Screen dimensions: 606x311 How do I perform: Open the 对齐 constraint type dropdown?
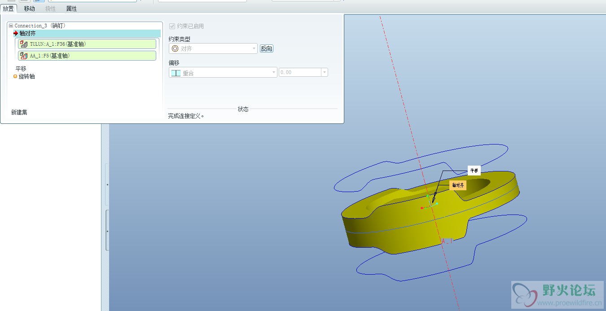(x=213, y=48)
